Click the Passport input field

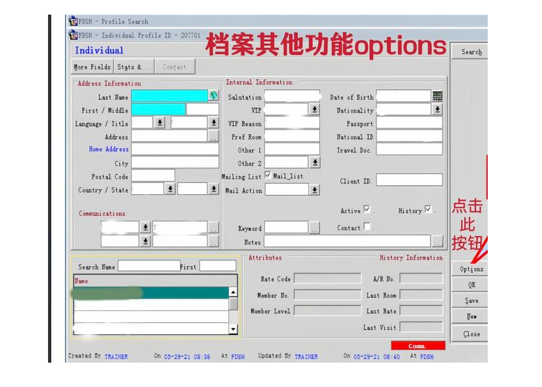409,123
